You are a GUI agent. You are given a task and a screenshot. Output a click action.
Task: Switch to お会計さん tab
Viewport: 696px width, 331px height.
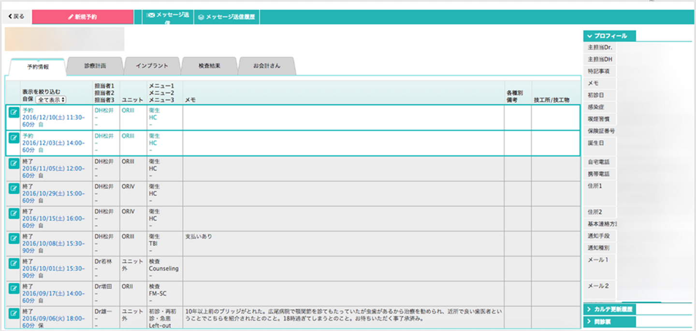[x=267, y=66]
